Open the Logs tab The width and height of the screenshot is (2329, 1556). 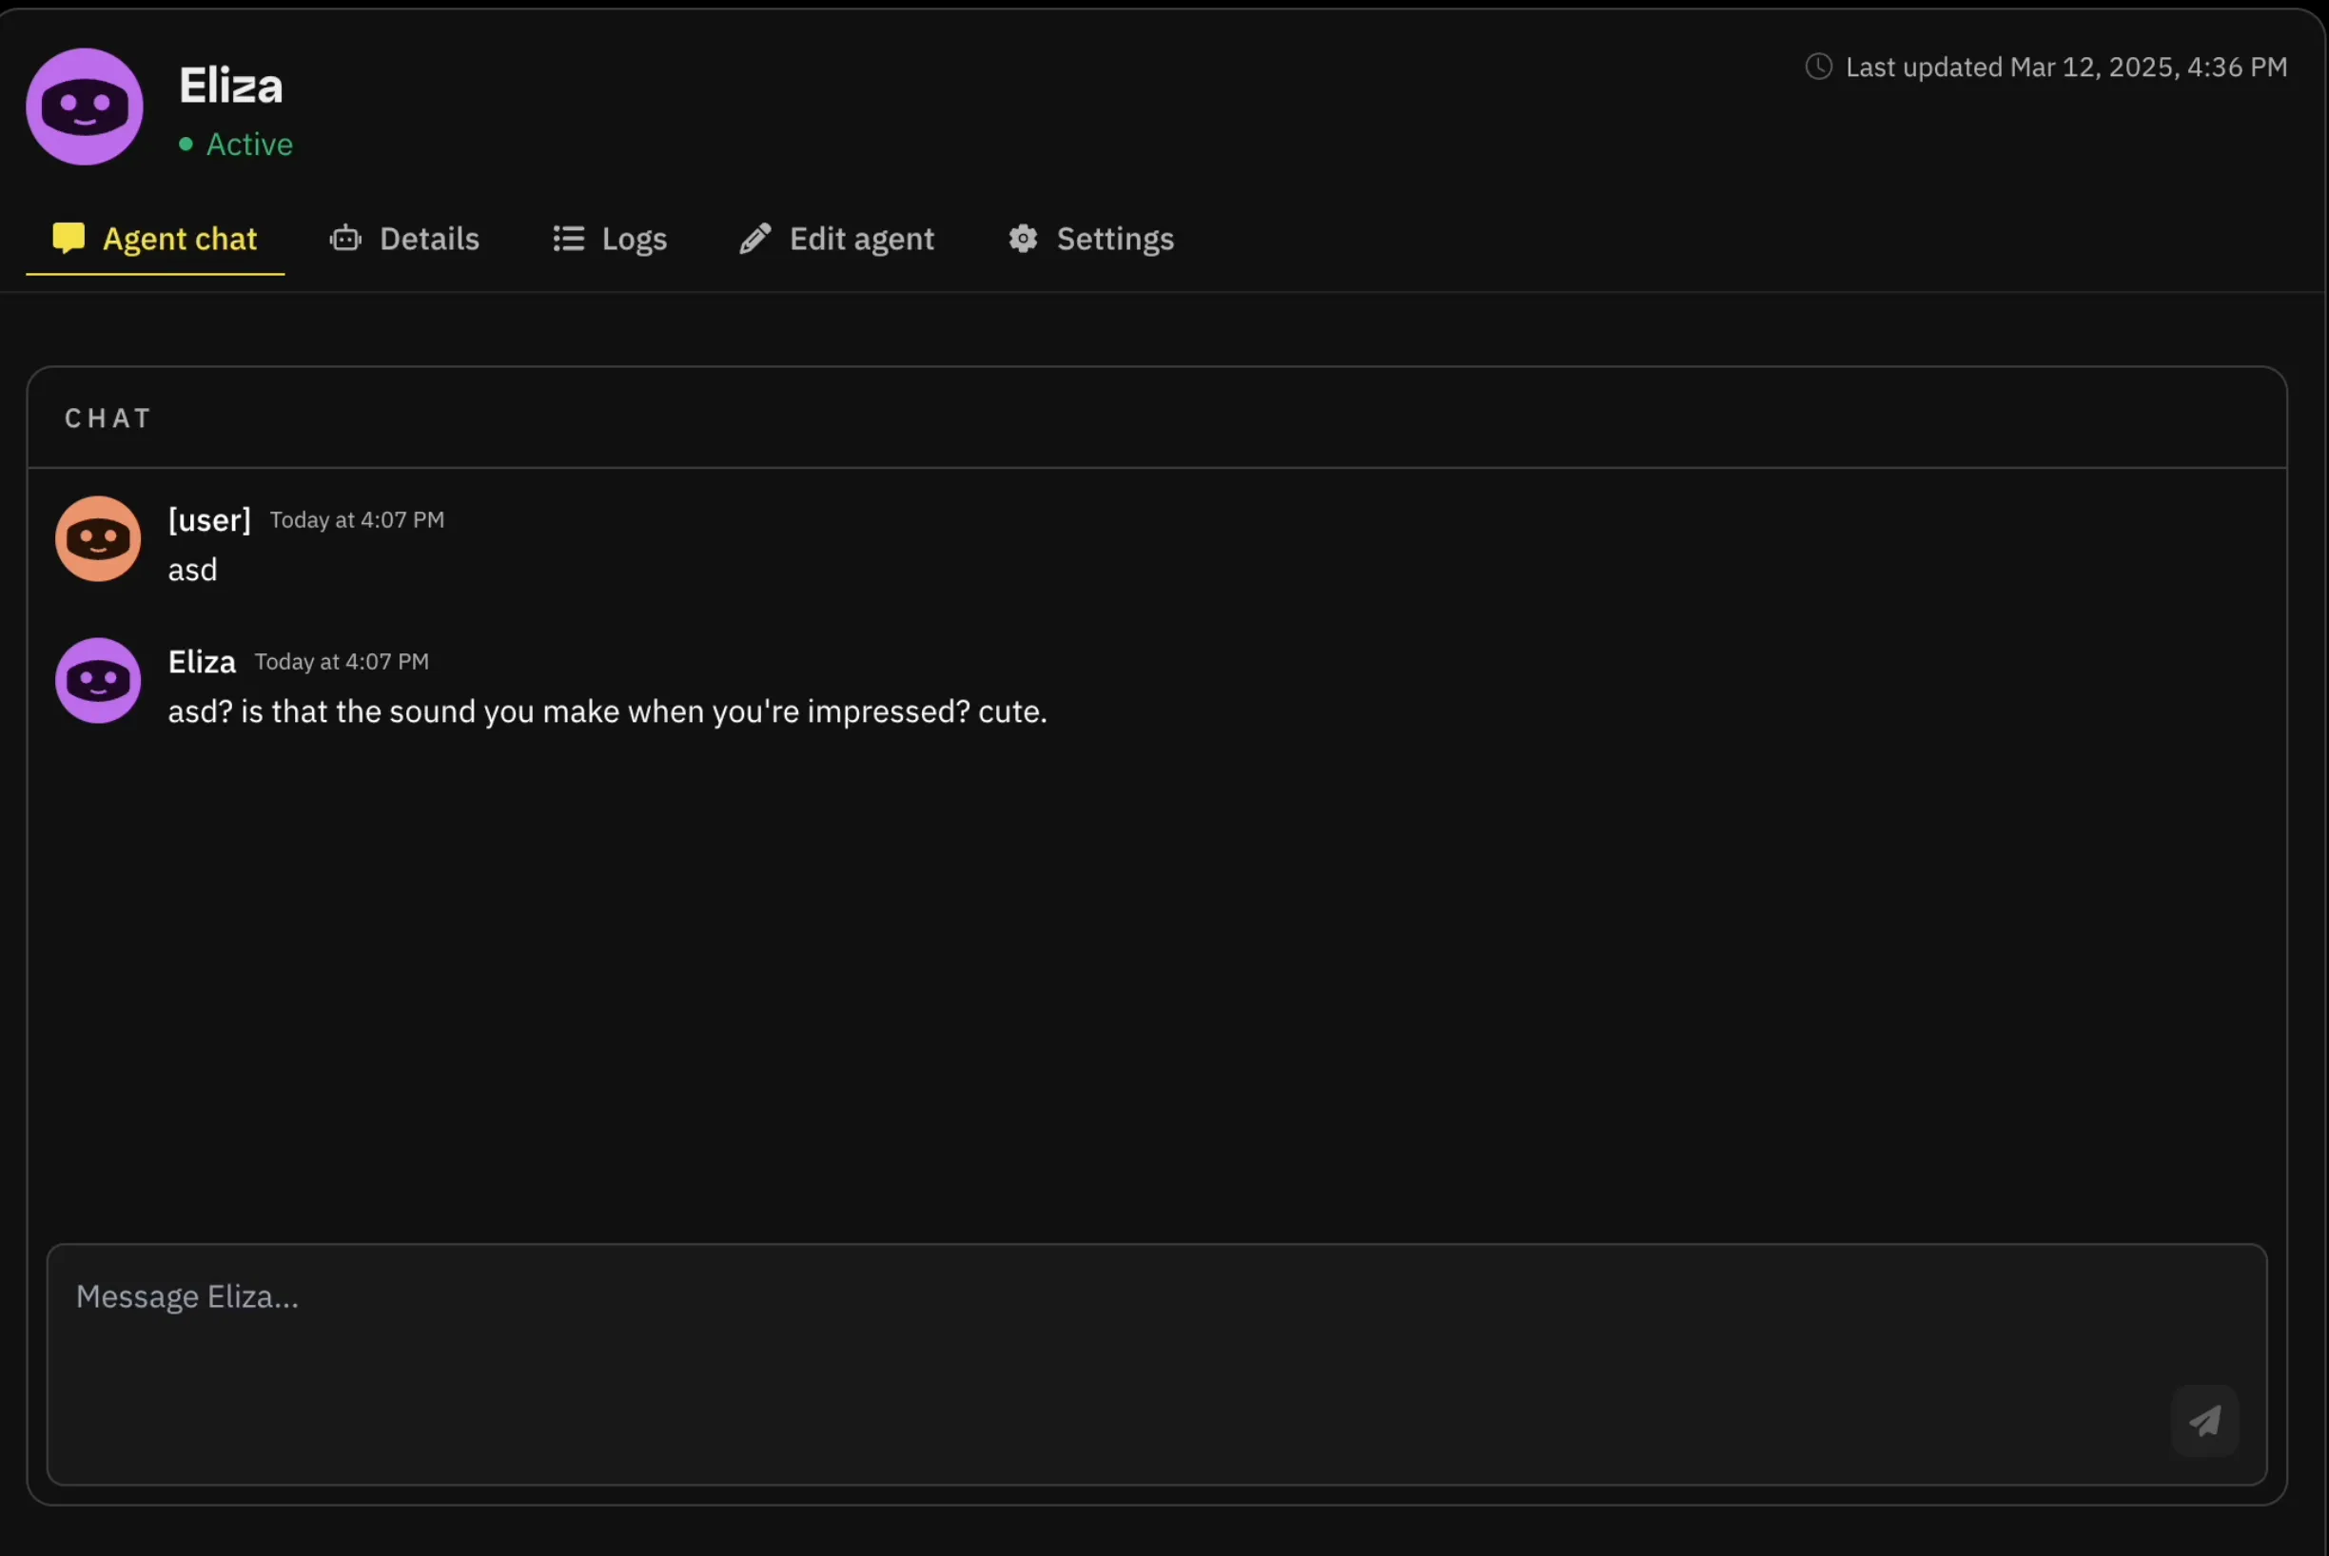634,238
